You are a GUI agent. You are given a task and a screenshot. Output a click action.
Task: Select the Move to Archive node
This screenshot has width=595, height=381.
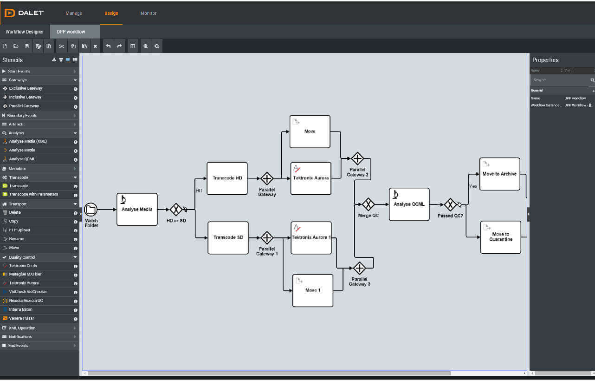(499, 174)
